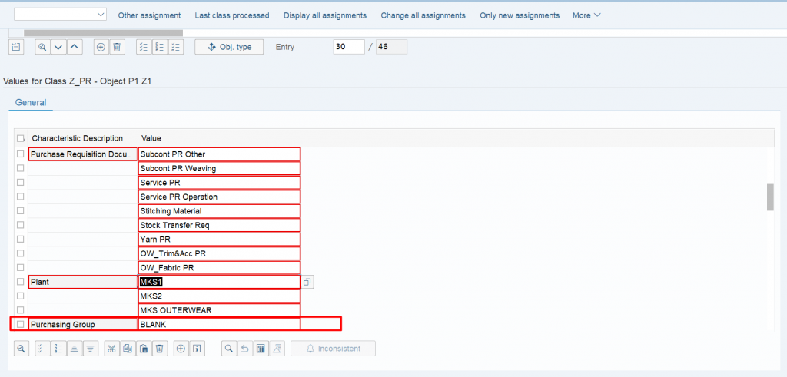
Task: Click the copy icon in bottom toolbar
Action: tap(128, 349)
